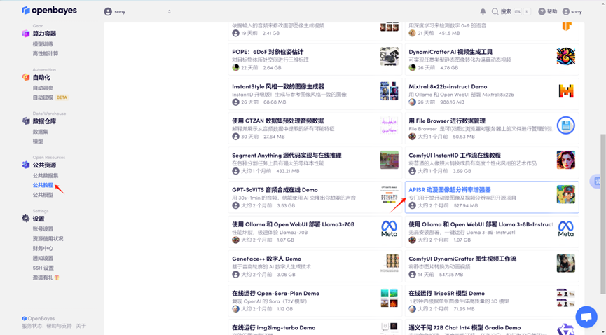
Task: Open 高性能计算 in sidebar
Action: click(x=46, y=54)
